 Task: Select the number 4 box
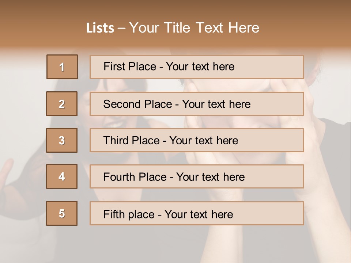[x=62, y=176]
